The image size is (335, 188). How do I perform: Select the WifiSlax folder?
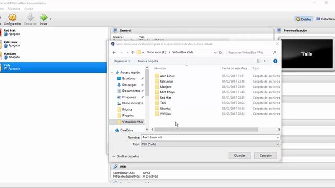[x=165, y=114]
